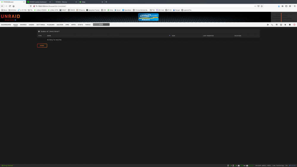Open the Sonarr bookmark
297x167 pixels.
click(118, 10)
